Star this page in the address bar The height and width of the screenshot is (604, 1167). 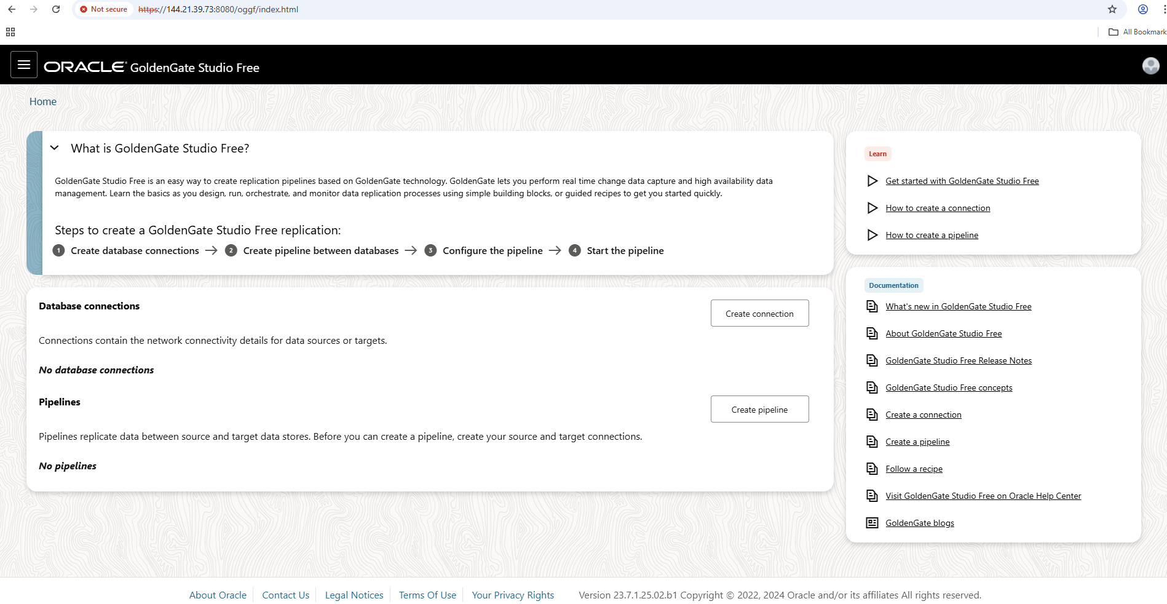click(x=1112, y=9)
